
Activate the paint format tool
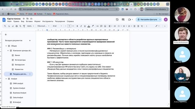(x=24, y=26)
